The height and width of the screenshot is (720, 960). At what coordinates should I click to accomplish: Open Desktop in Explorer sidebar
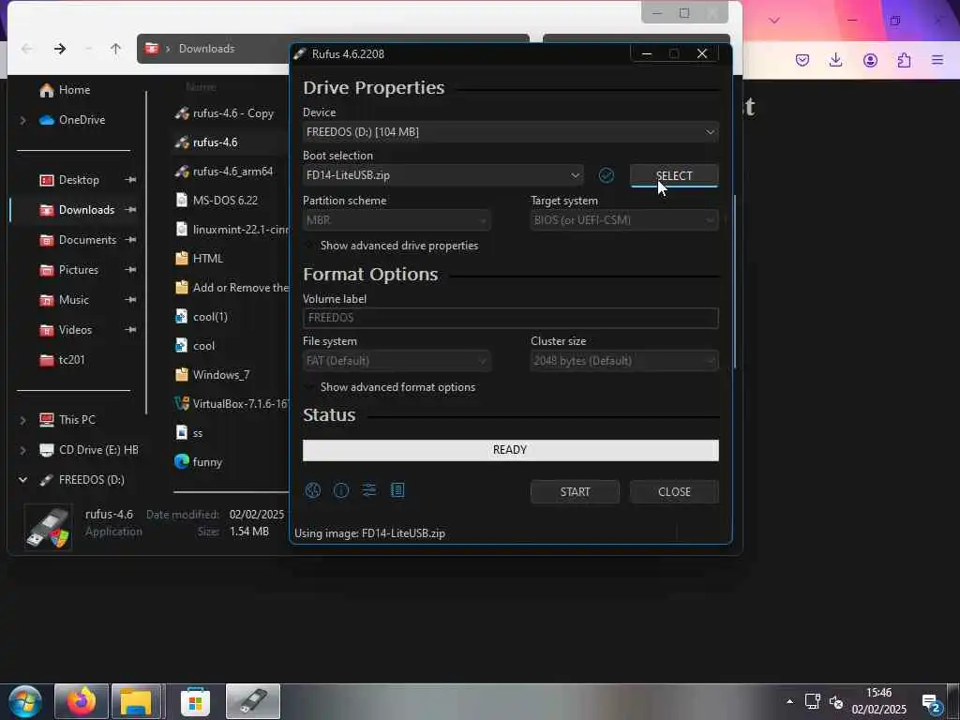coord(69,180)
